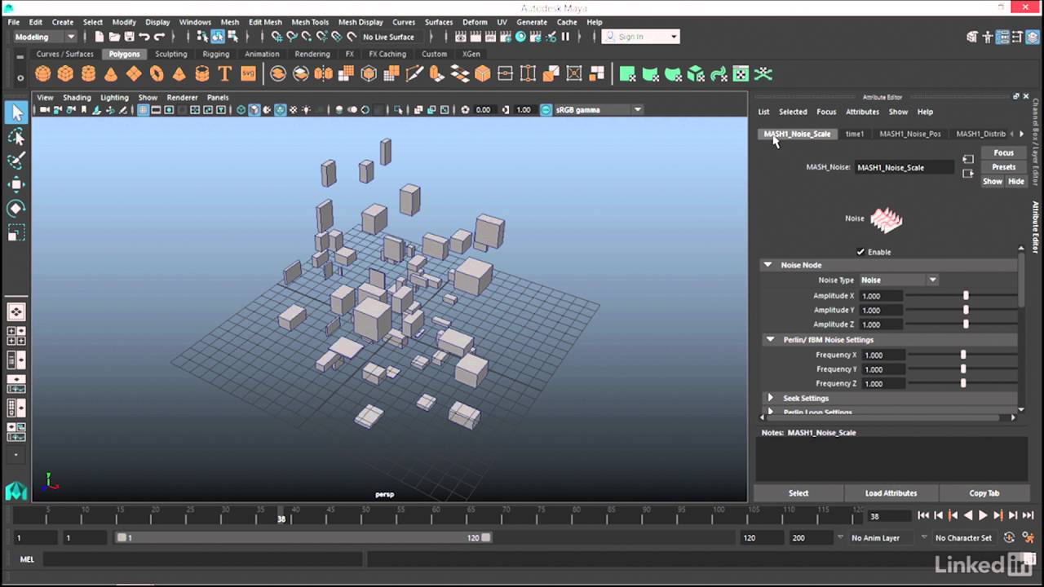The height and width of the screenshot is (587, 1044).
Task: Switch to the Sculpting shelf tab
Action: 171,54
